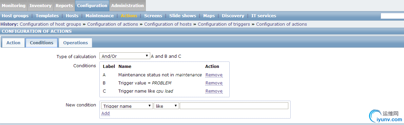Remove condition A Maintenance status
Viewport: 404px width, 125px height.
[x=214, y=75]
